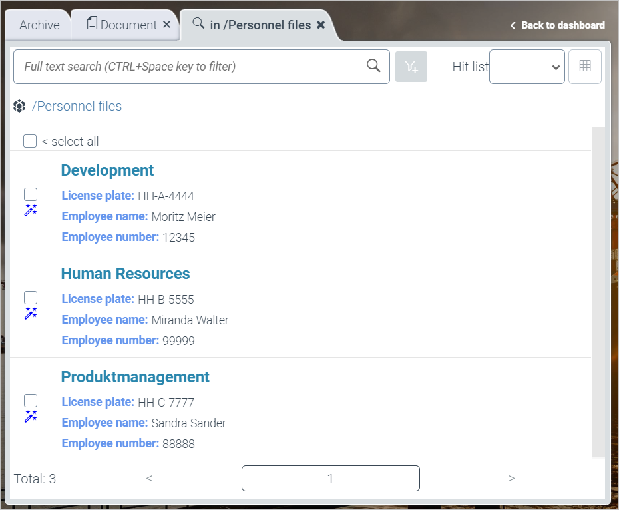Tick the select all checkbox
Image resolution: width=619 pixels, height=510 pixels.
pyautogui.click(x=30, y=141)
